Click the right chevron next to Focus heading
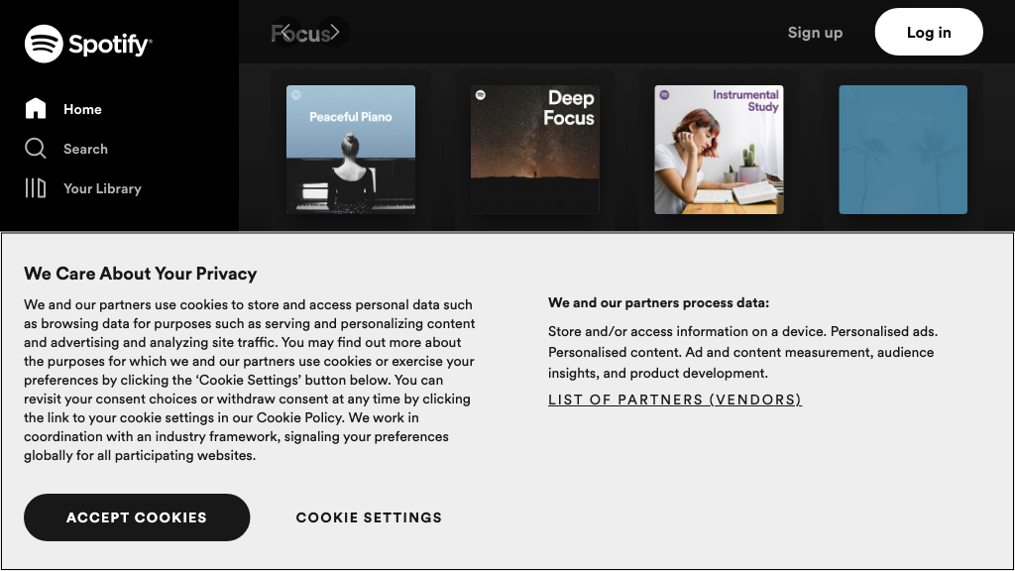The height and width of the screenshot is (571, 1015). [337, 31]
